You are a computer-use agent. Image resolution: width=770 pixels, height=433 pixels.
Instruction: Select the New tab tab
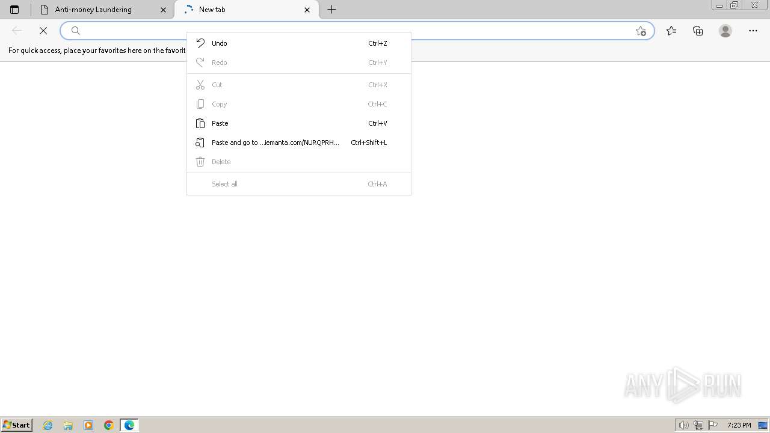coord(247,10)
